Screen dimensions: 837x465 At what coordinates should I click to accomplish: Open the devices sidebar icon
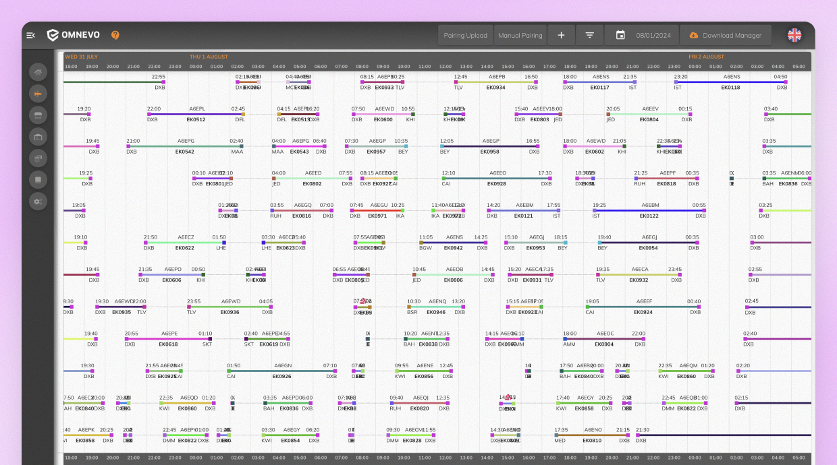tap(38, 158)
